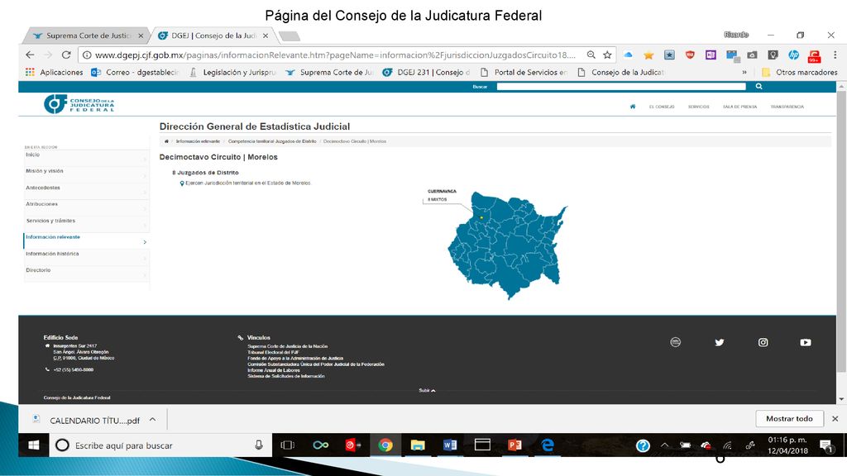Open Microsoft Edge from the taskbar
The width and height of the screenshot is (847, 476).
click(x=548, y=445)
